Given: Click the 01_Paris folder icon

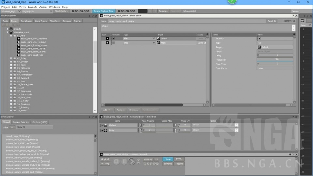Looking at the screenshot, I should (15, 36).
